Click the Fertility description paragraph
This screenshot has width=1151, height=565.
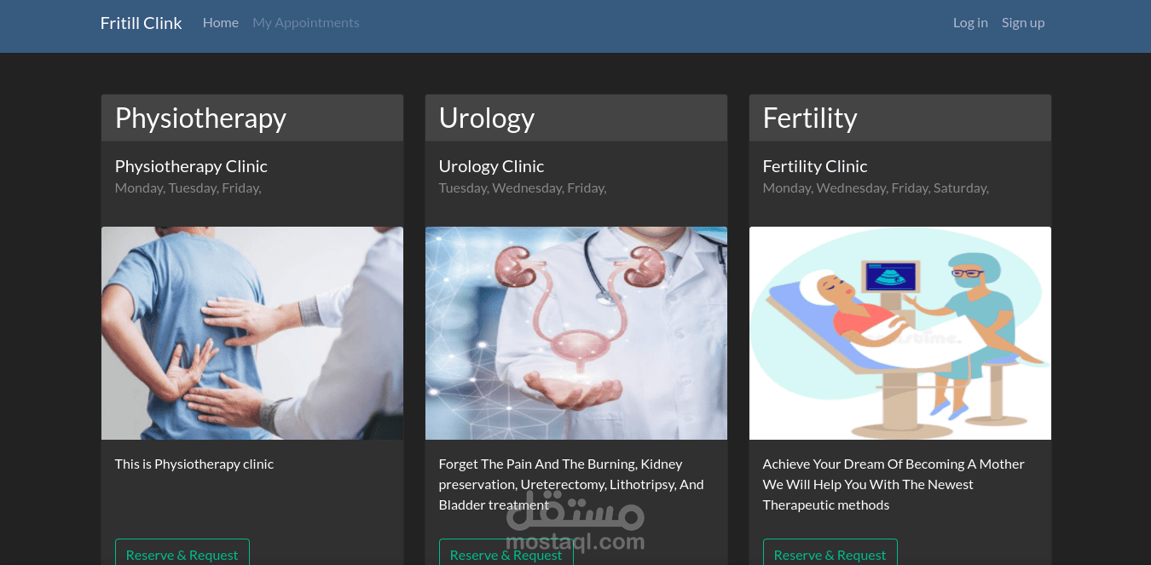pyautogui.click(x=893, y=484)
